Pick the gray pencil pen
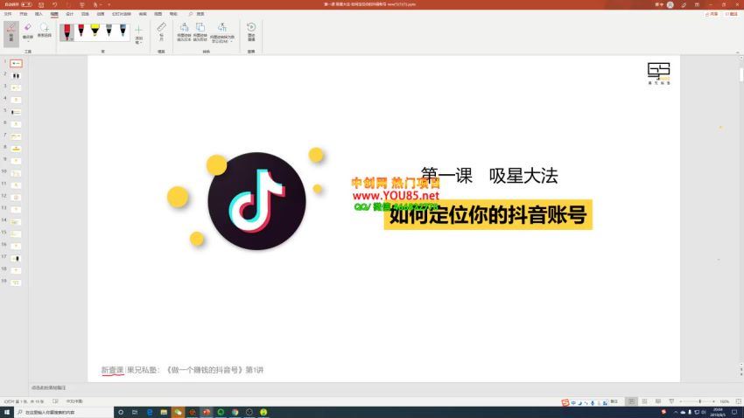 click(109, 31)
